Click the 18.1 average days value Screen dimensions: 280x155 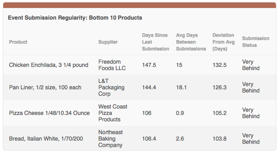(181, 87)
